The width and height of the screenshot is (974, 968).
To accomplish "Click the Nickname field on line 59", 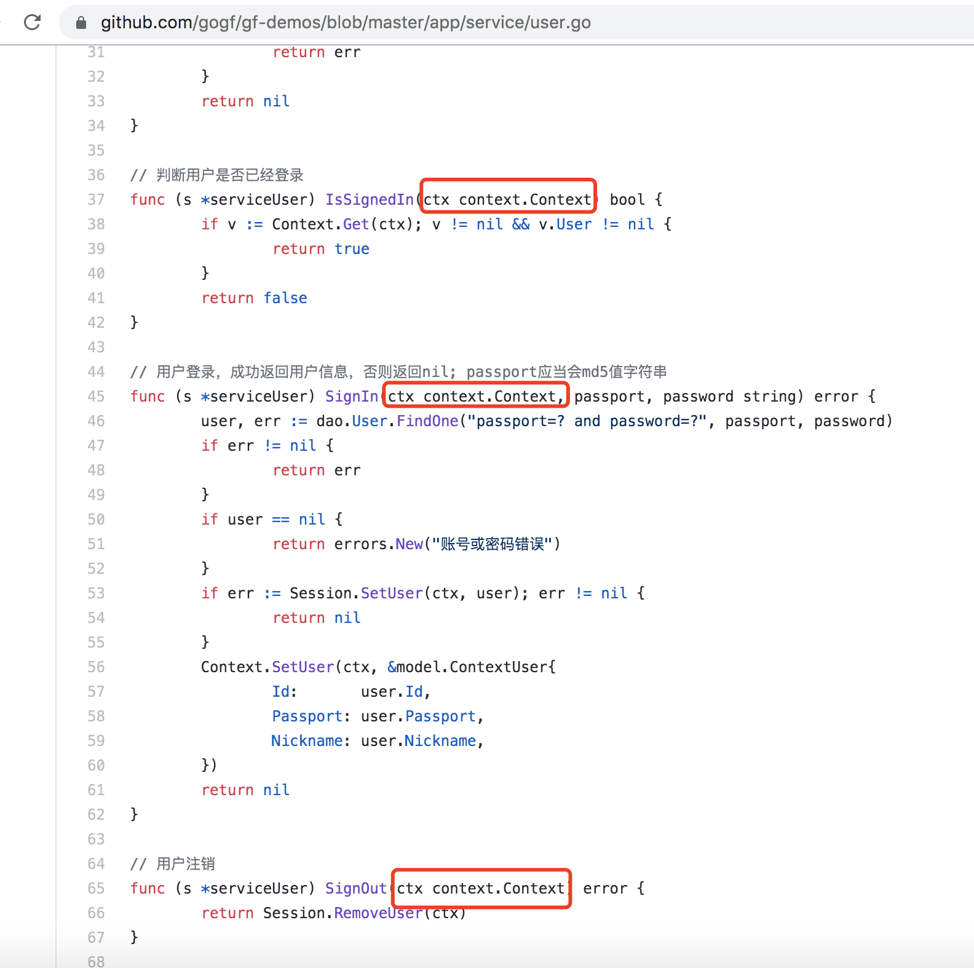I will pos(307,741).
